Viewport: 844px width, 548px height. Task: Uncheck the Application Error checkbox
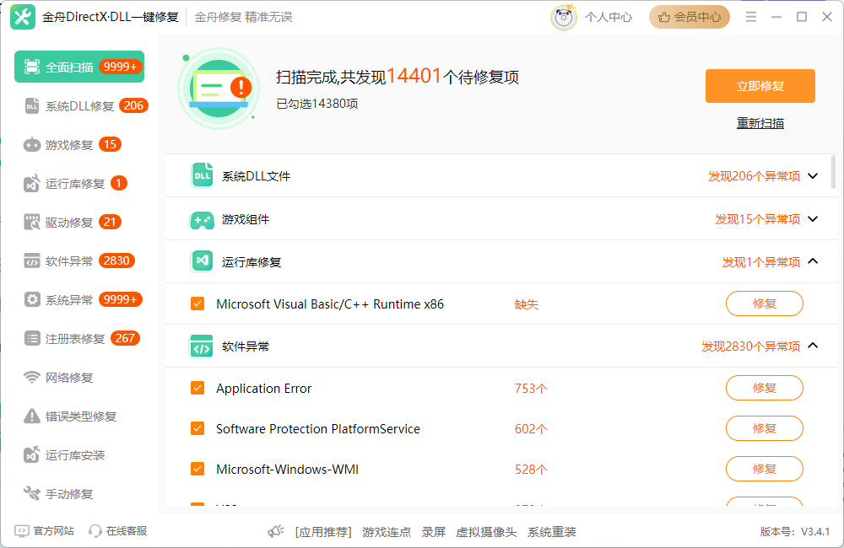197,388
